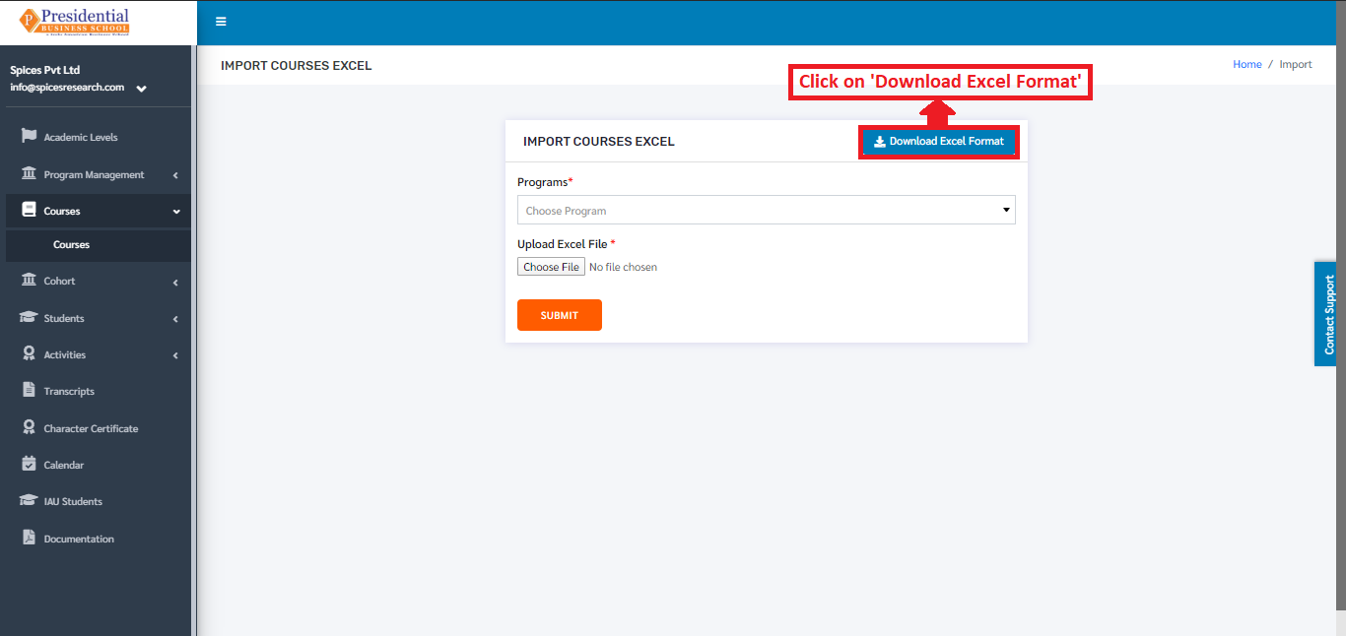The height and width of the screenshot is (636, 1346).
Task: Click the Choose File button
Action: (x=551, y=267)
